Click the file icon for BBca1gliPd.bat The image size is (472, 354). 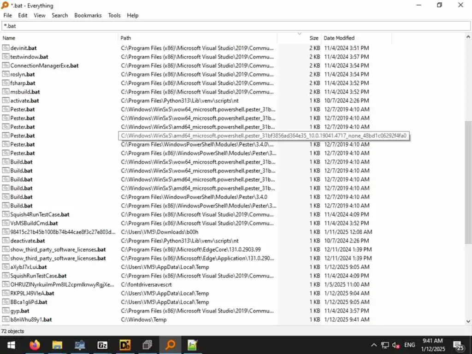[6, 302]
